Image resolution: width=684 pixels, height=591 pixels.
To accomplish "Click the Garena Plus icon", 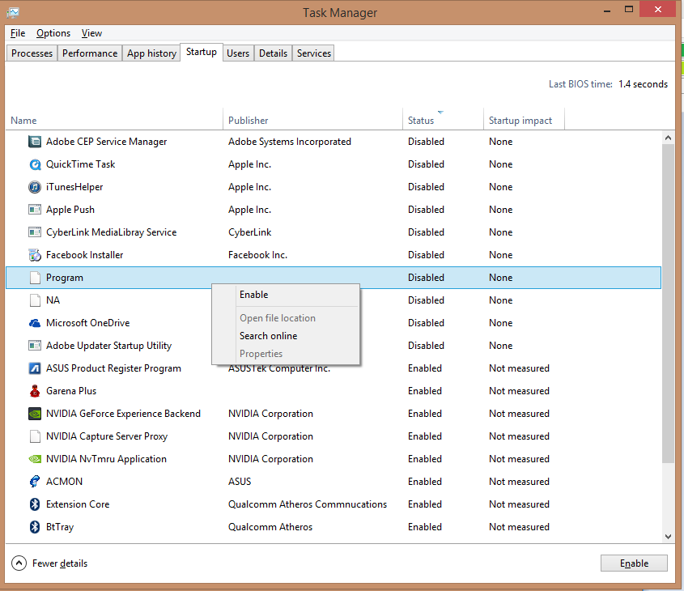I will point(35,391).
